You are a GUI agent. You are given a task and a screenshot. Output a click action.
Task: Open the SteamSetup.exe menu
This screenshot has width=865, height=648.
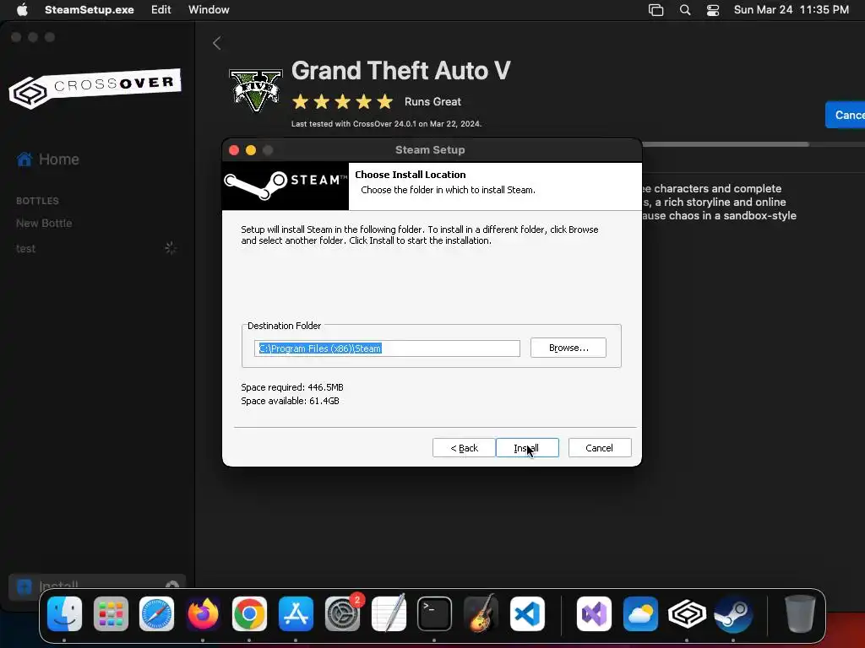89,9
